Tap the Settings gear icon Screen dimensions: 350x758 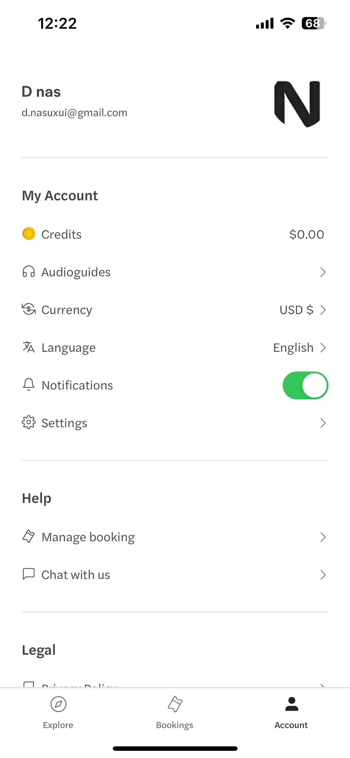(x=29, y=422)
